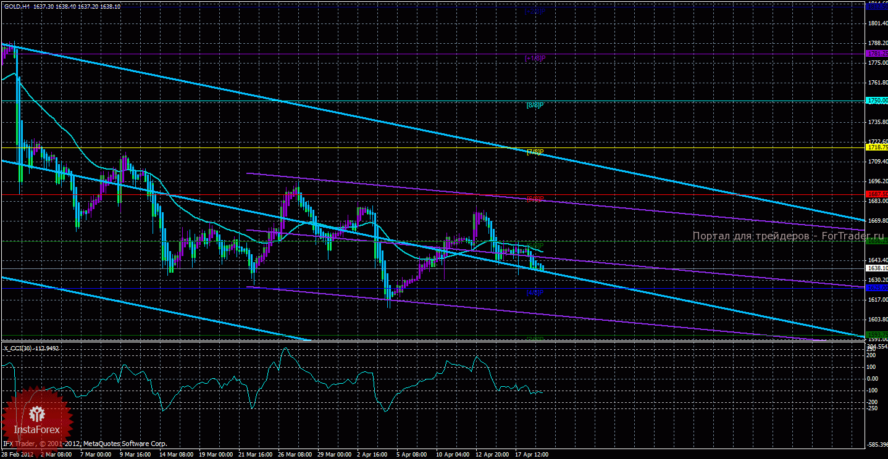Click the InstaForex logo badge

point(38,416)
